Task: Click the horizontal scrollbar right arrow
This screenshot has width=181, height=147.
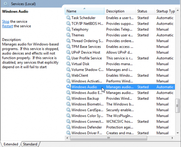Action: pyautogui.click(x=172, y=138)
